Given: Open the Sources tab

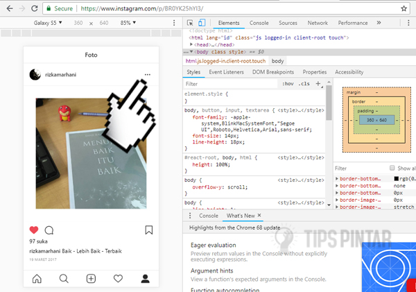Looking at the screenshot, I should tap(288, 23).
